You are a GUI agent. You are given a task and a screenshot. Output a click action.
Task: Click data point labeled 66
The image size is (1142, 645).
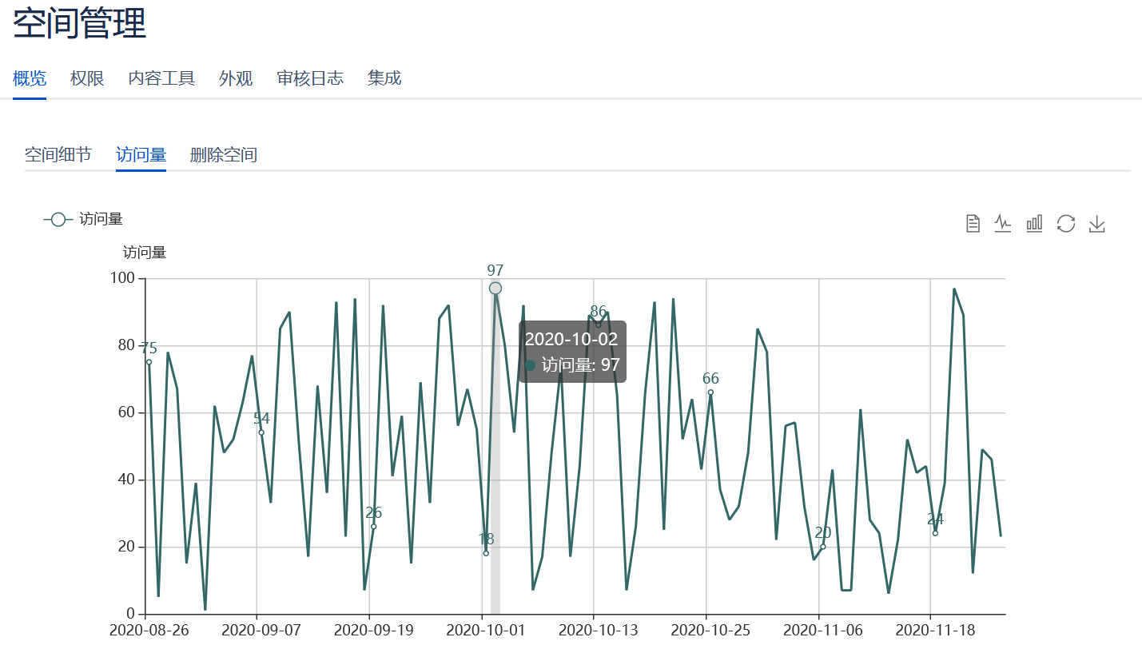[710, 392]
